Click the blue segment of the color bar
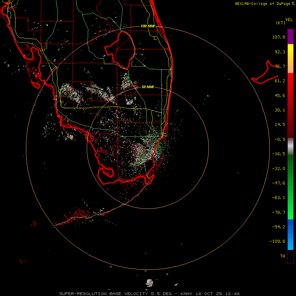This screenshot has height=296, width=296. [x=290, y=234]
